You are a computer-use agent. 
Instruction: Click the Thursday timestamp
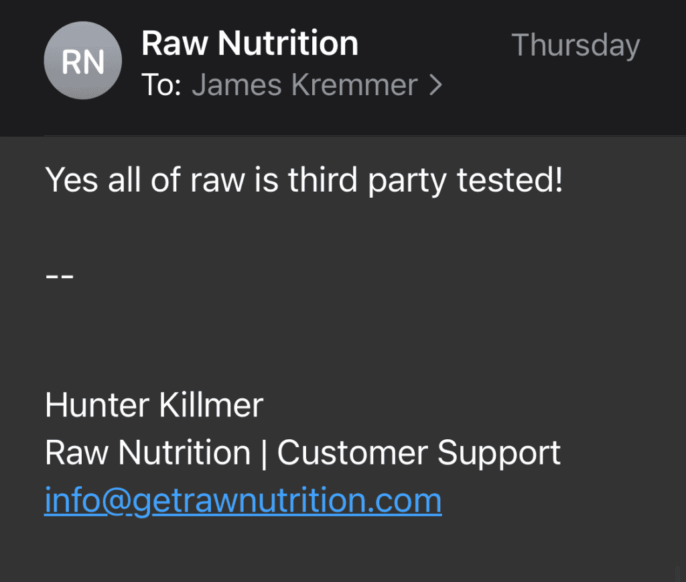click(575, 46)
